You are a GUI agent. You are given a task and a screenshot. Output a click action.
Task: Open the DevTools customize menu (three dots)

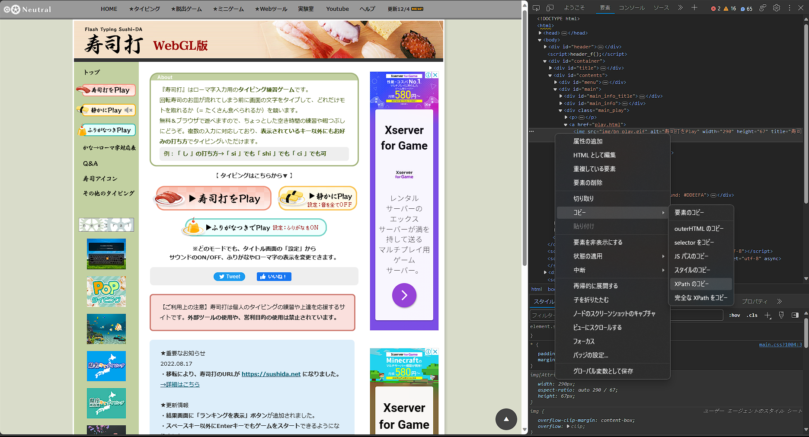790,7
